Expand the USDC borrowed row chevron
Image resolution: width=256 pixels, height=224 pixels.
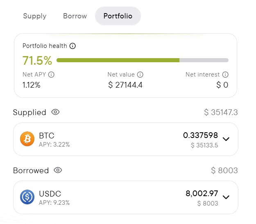click(226, 197)
